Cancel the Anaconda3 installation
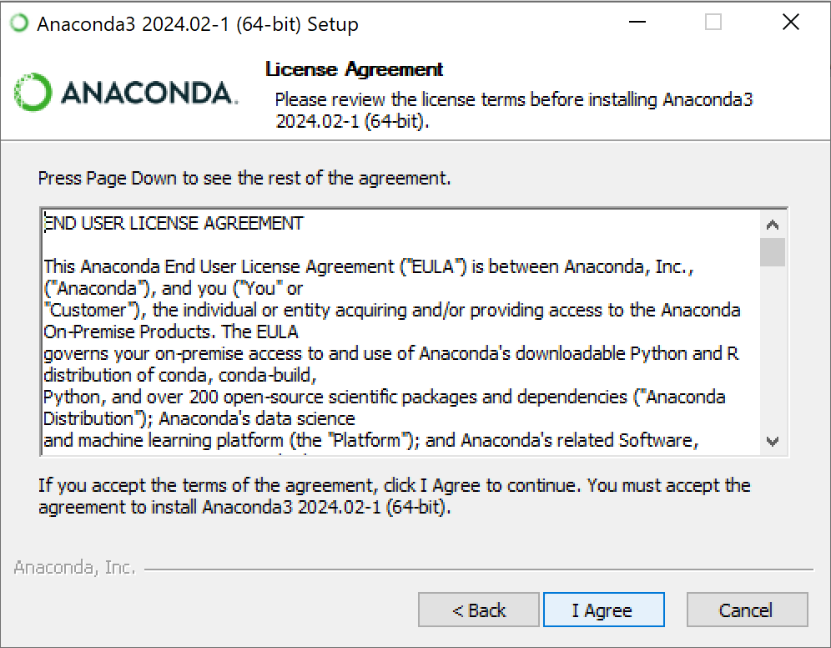This screenshot has width=831, height=648. 747,610
